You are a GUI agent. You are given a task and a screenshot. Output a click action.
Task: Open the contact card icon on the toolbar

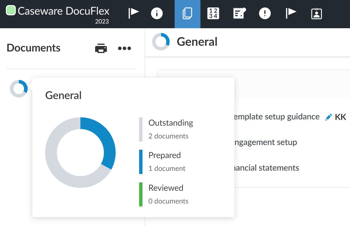(316, 13)
